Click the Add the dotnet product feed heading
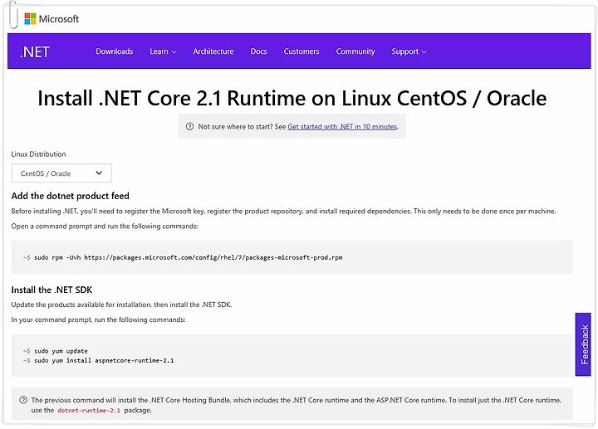Image resolution: width=598 pixels, height=429 pixels. point(70,196)
